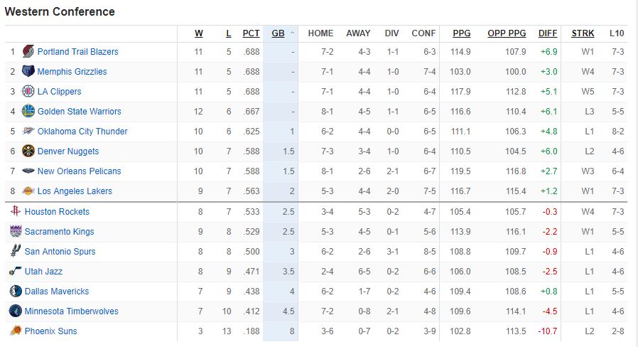Click the Phoenix Suns logo icon
The height and width of the screenshot is (347, 638).
pos(16,331)
